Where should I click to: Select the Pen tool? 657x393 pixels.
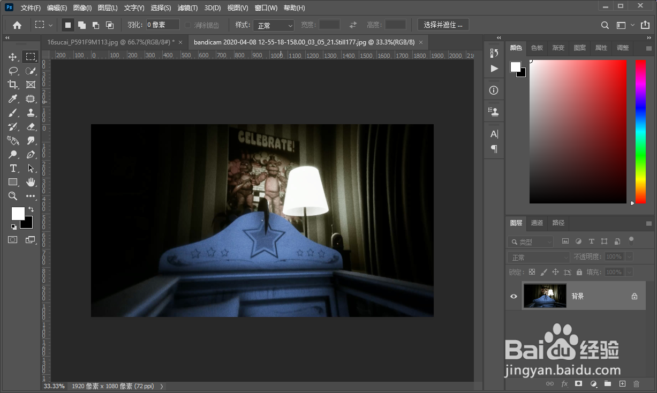[x=31, y=154]
